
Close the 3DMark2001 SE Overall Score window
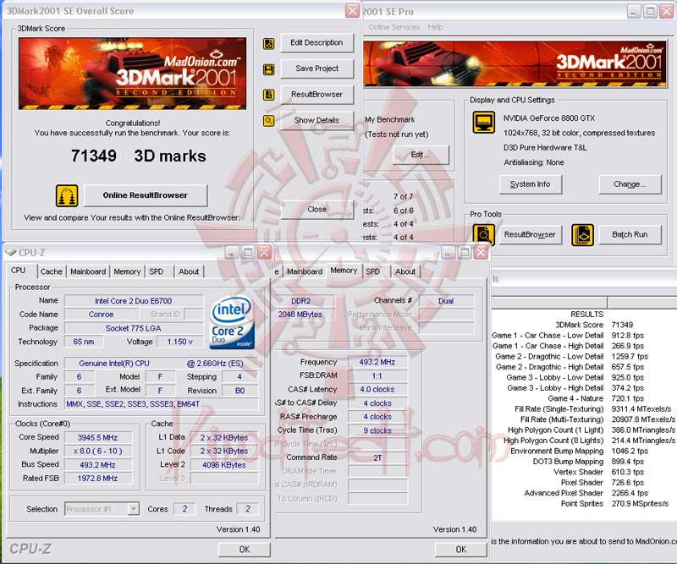(x=352, y=10)
